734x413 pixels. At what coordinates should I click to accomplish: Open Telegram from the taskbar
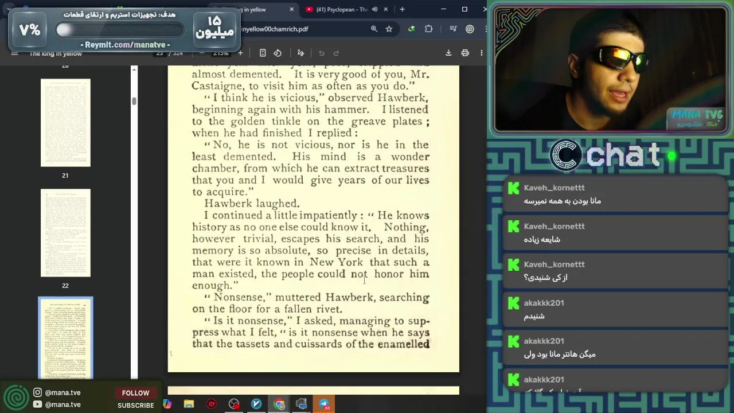click(324, 404)
